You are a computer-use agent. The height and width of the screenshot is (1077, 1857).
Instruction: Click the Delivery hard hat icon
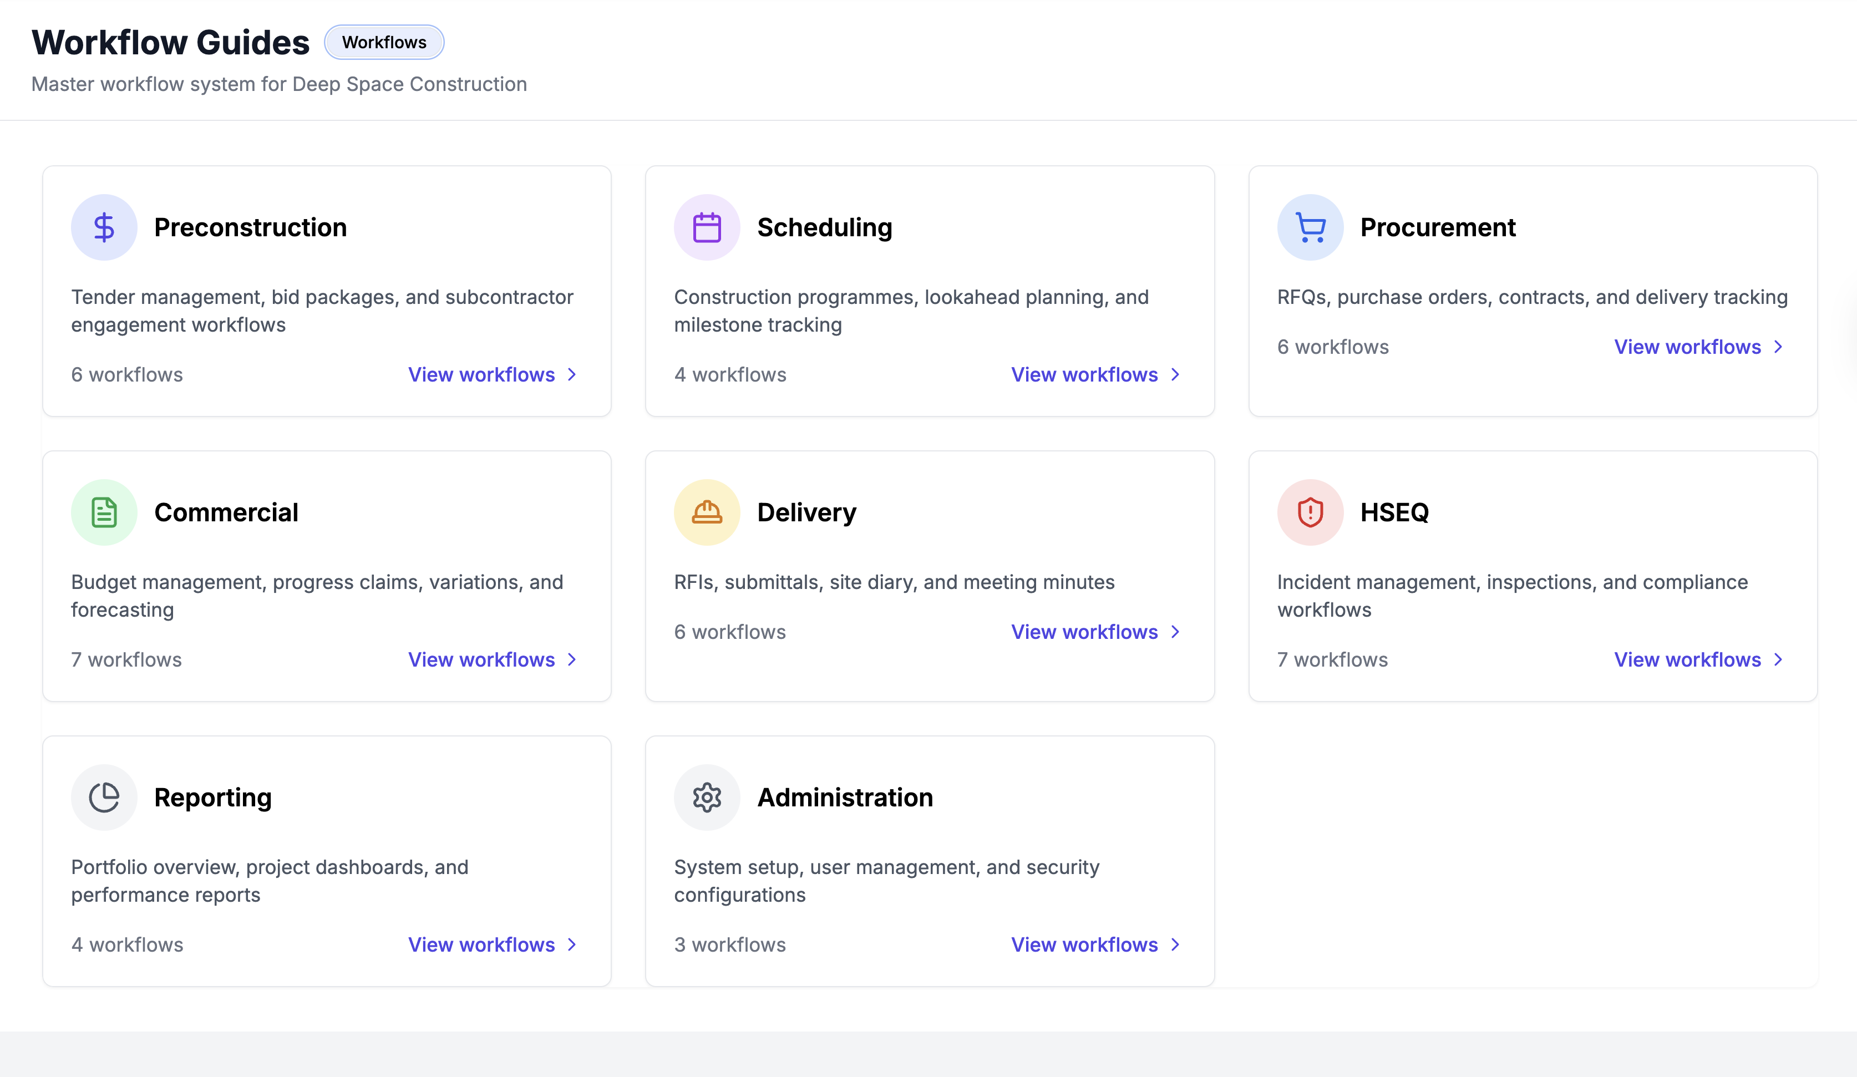707,512
